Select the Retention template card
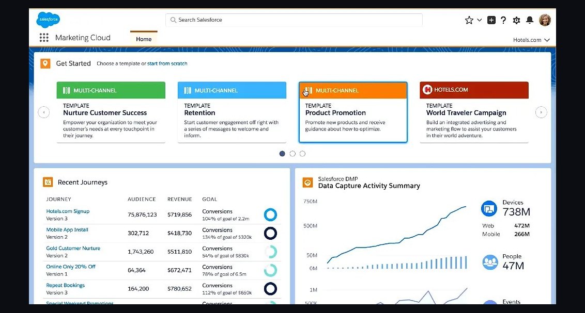 coord(232,112)
